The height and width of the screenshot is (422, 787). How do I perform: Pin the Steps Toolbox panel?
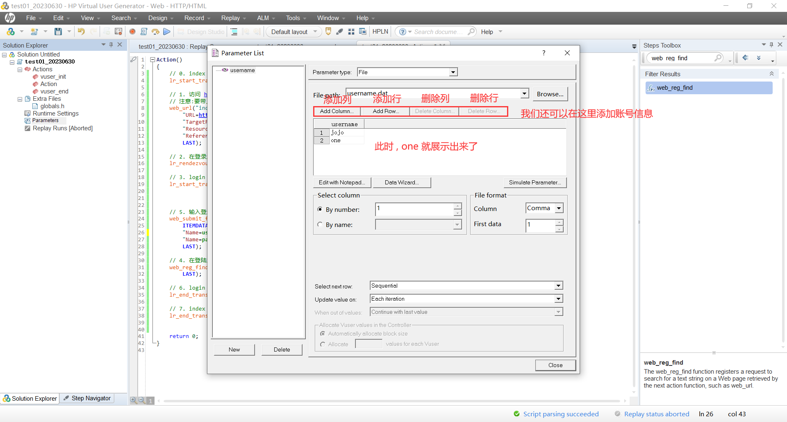pos(771,45)
